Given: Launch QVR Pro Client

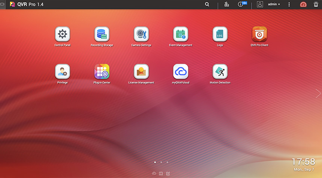Looking at the screenshot, I should coord(259,34).
